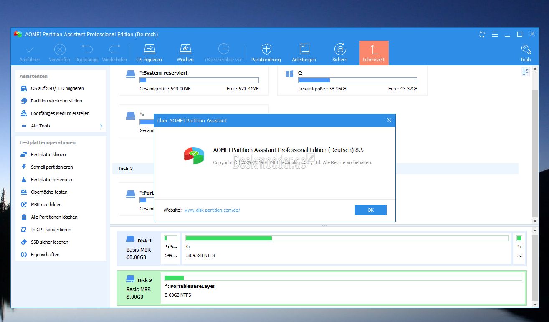The image size is (549, 322).
Task: Open the hamburger menu in title bar
Action: tap(495, 35)
